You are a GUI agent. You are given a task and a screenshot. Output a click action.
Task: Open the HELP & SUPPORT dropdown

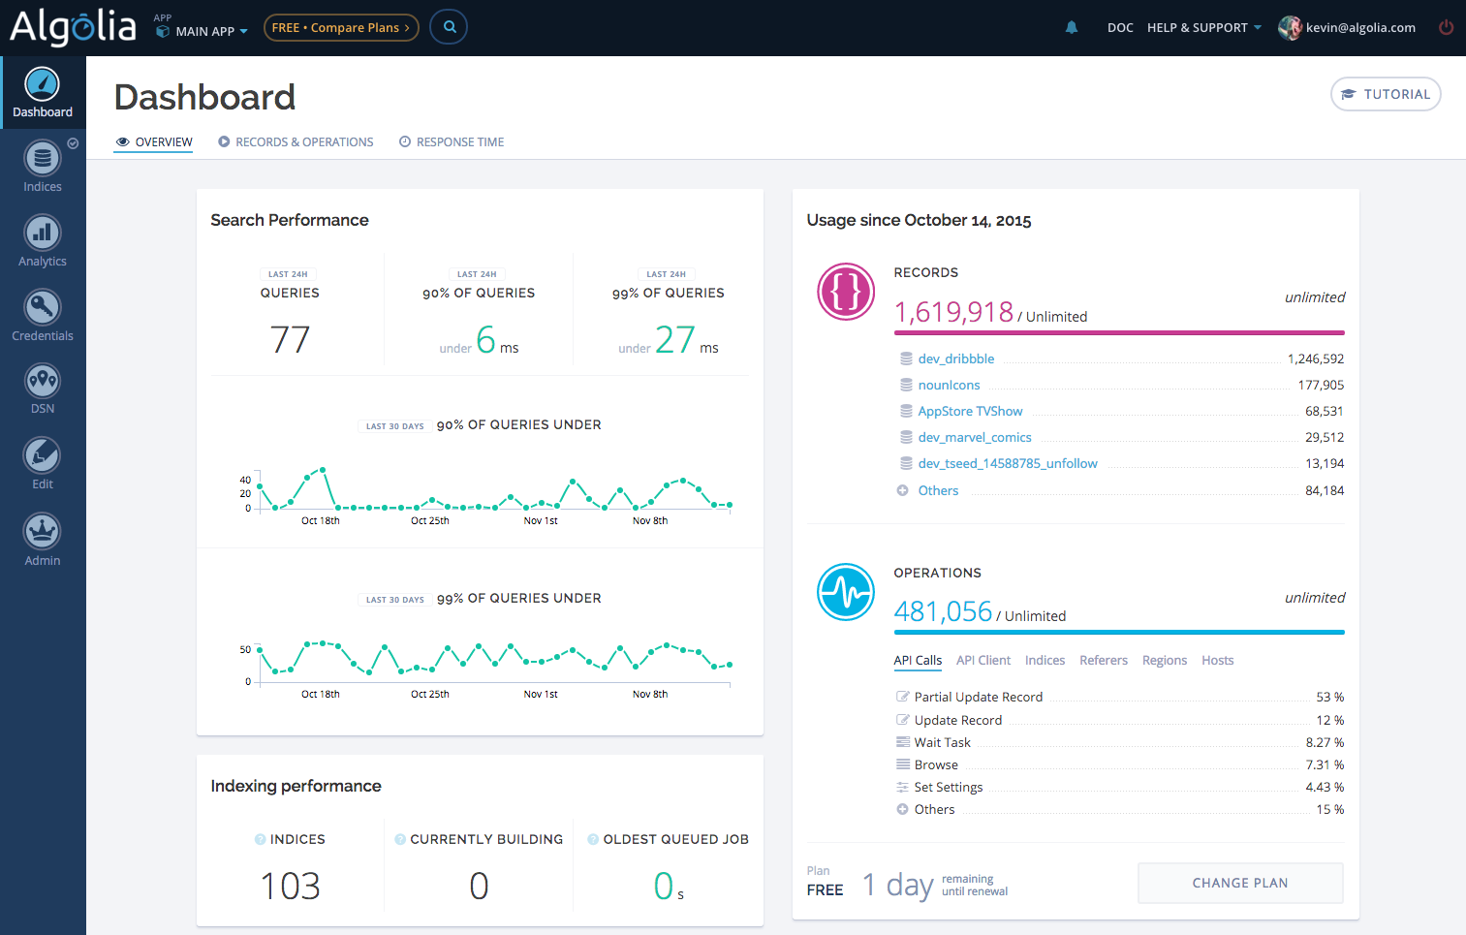click(x=1204, y=28)
